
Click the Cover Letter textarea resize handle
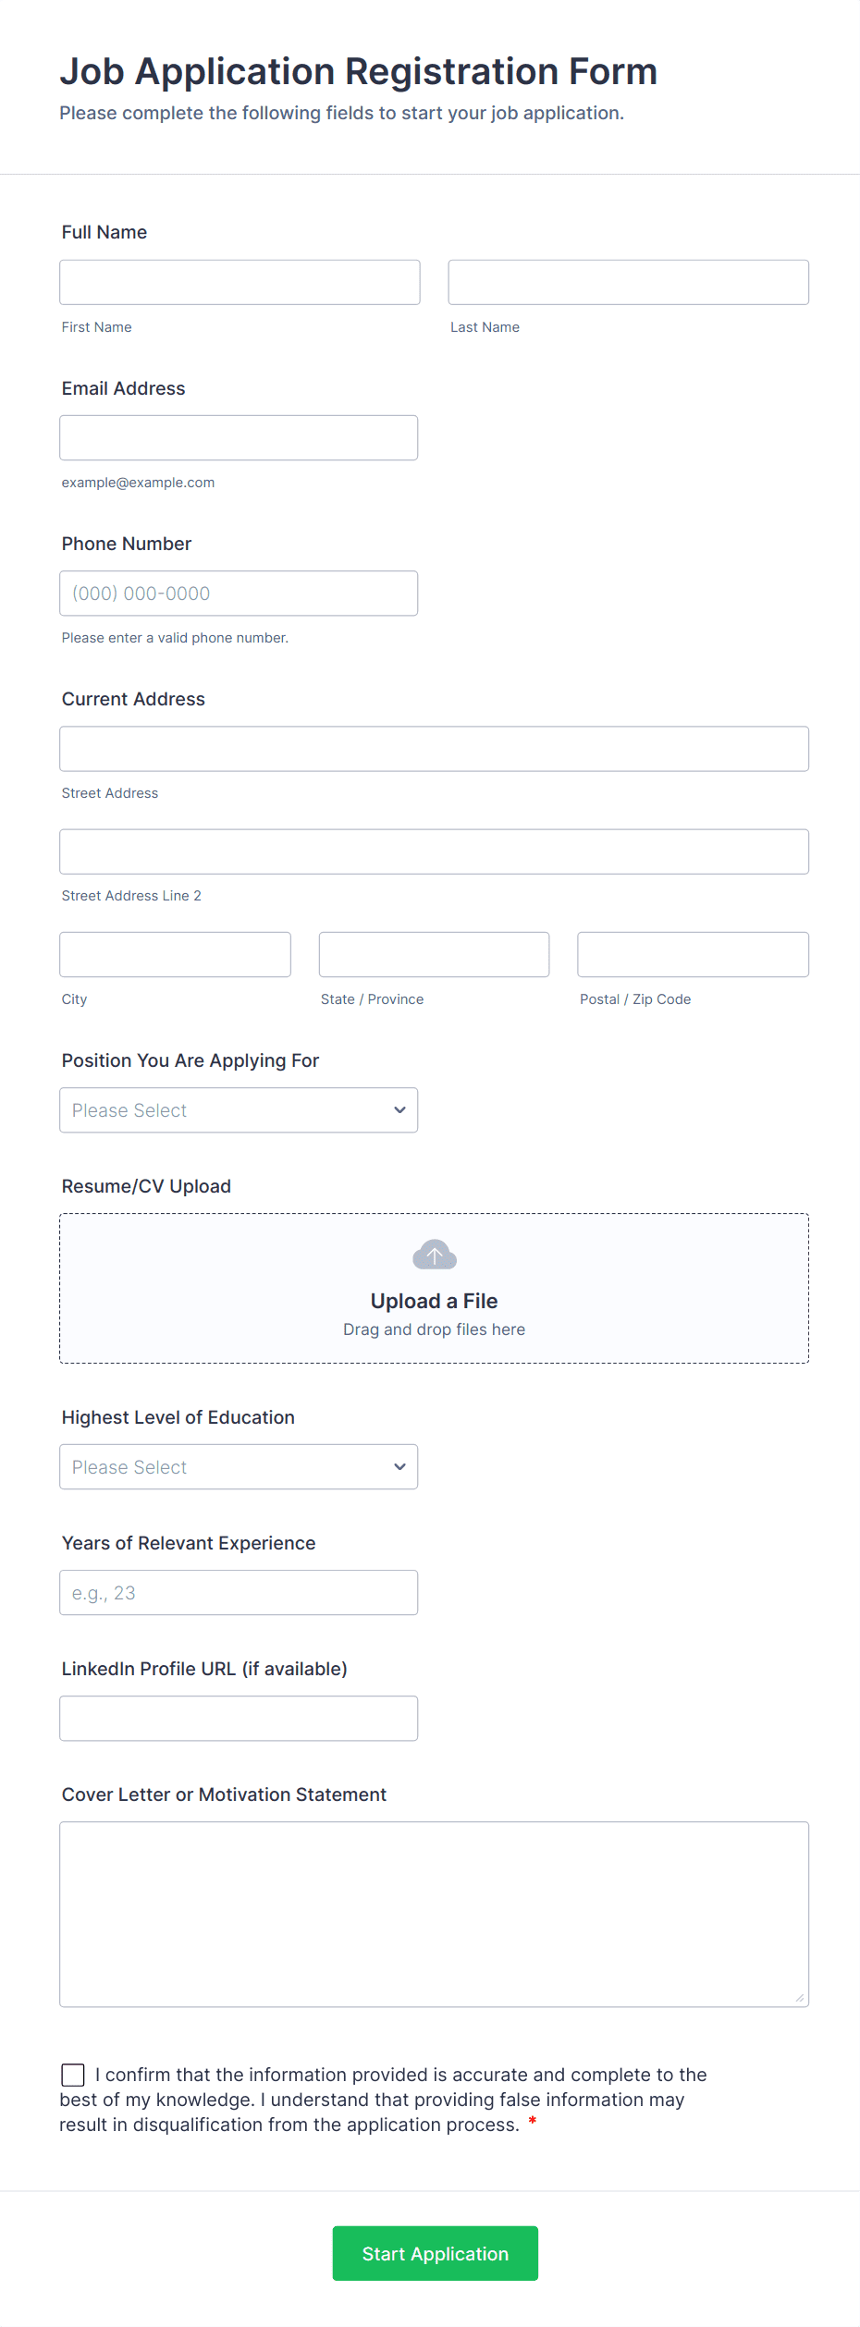[x=800, y=1998]
